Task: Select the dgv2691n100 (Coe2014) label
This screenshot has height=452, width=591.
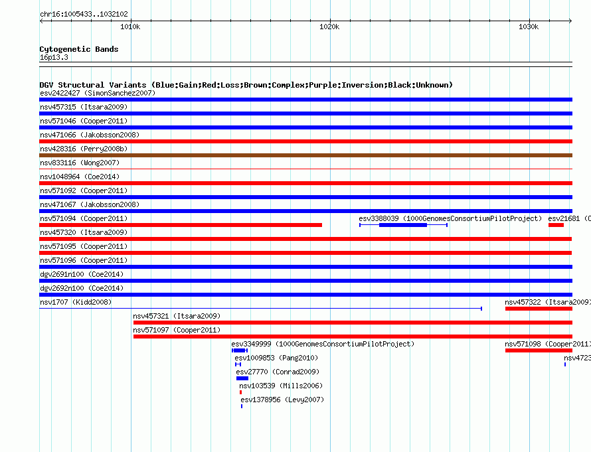Action: click(x=82, y=274)
